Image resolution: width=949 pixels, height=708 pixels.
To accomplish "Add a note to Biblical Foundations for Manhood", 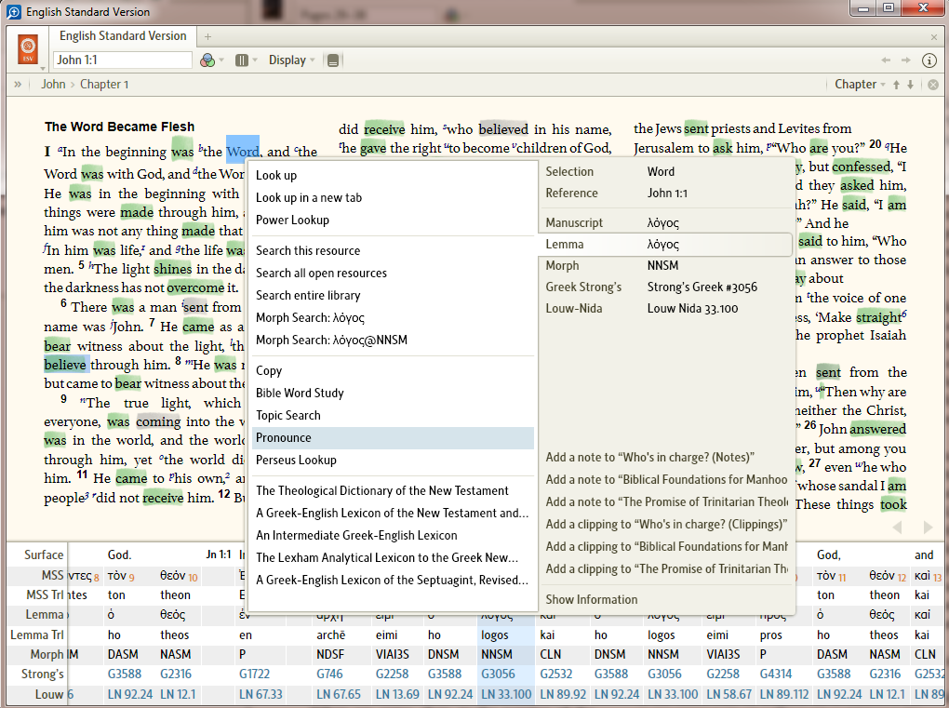I will pos(666,480).
